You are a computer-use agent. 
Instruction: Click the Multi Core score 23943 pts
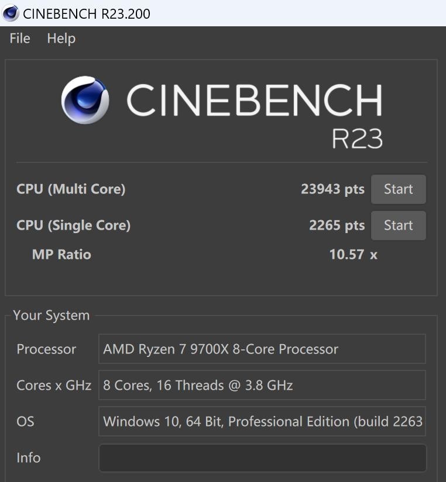pos(332,189)
